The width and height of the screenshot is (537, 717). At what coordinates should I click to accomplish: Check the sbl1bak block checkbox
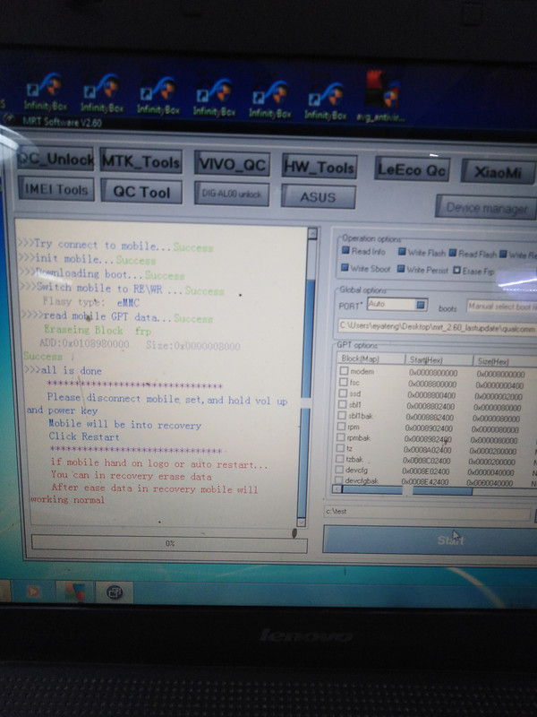click(341, 415)
